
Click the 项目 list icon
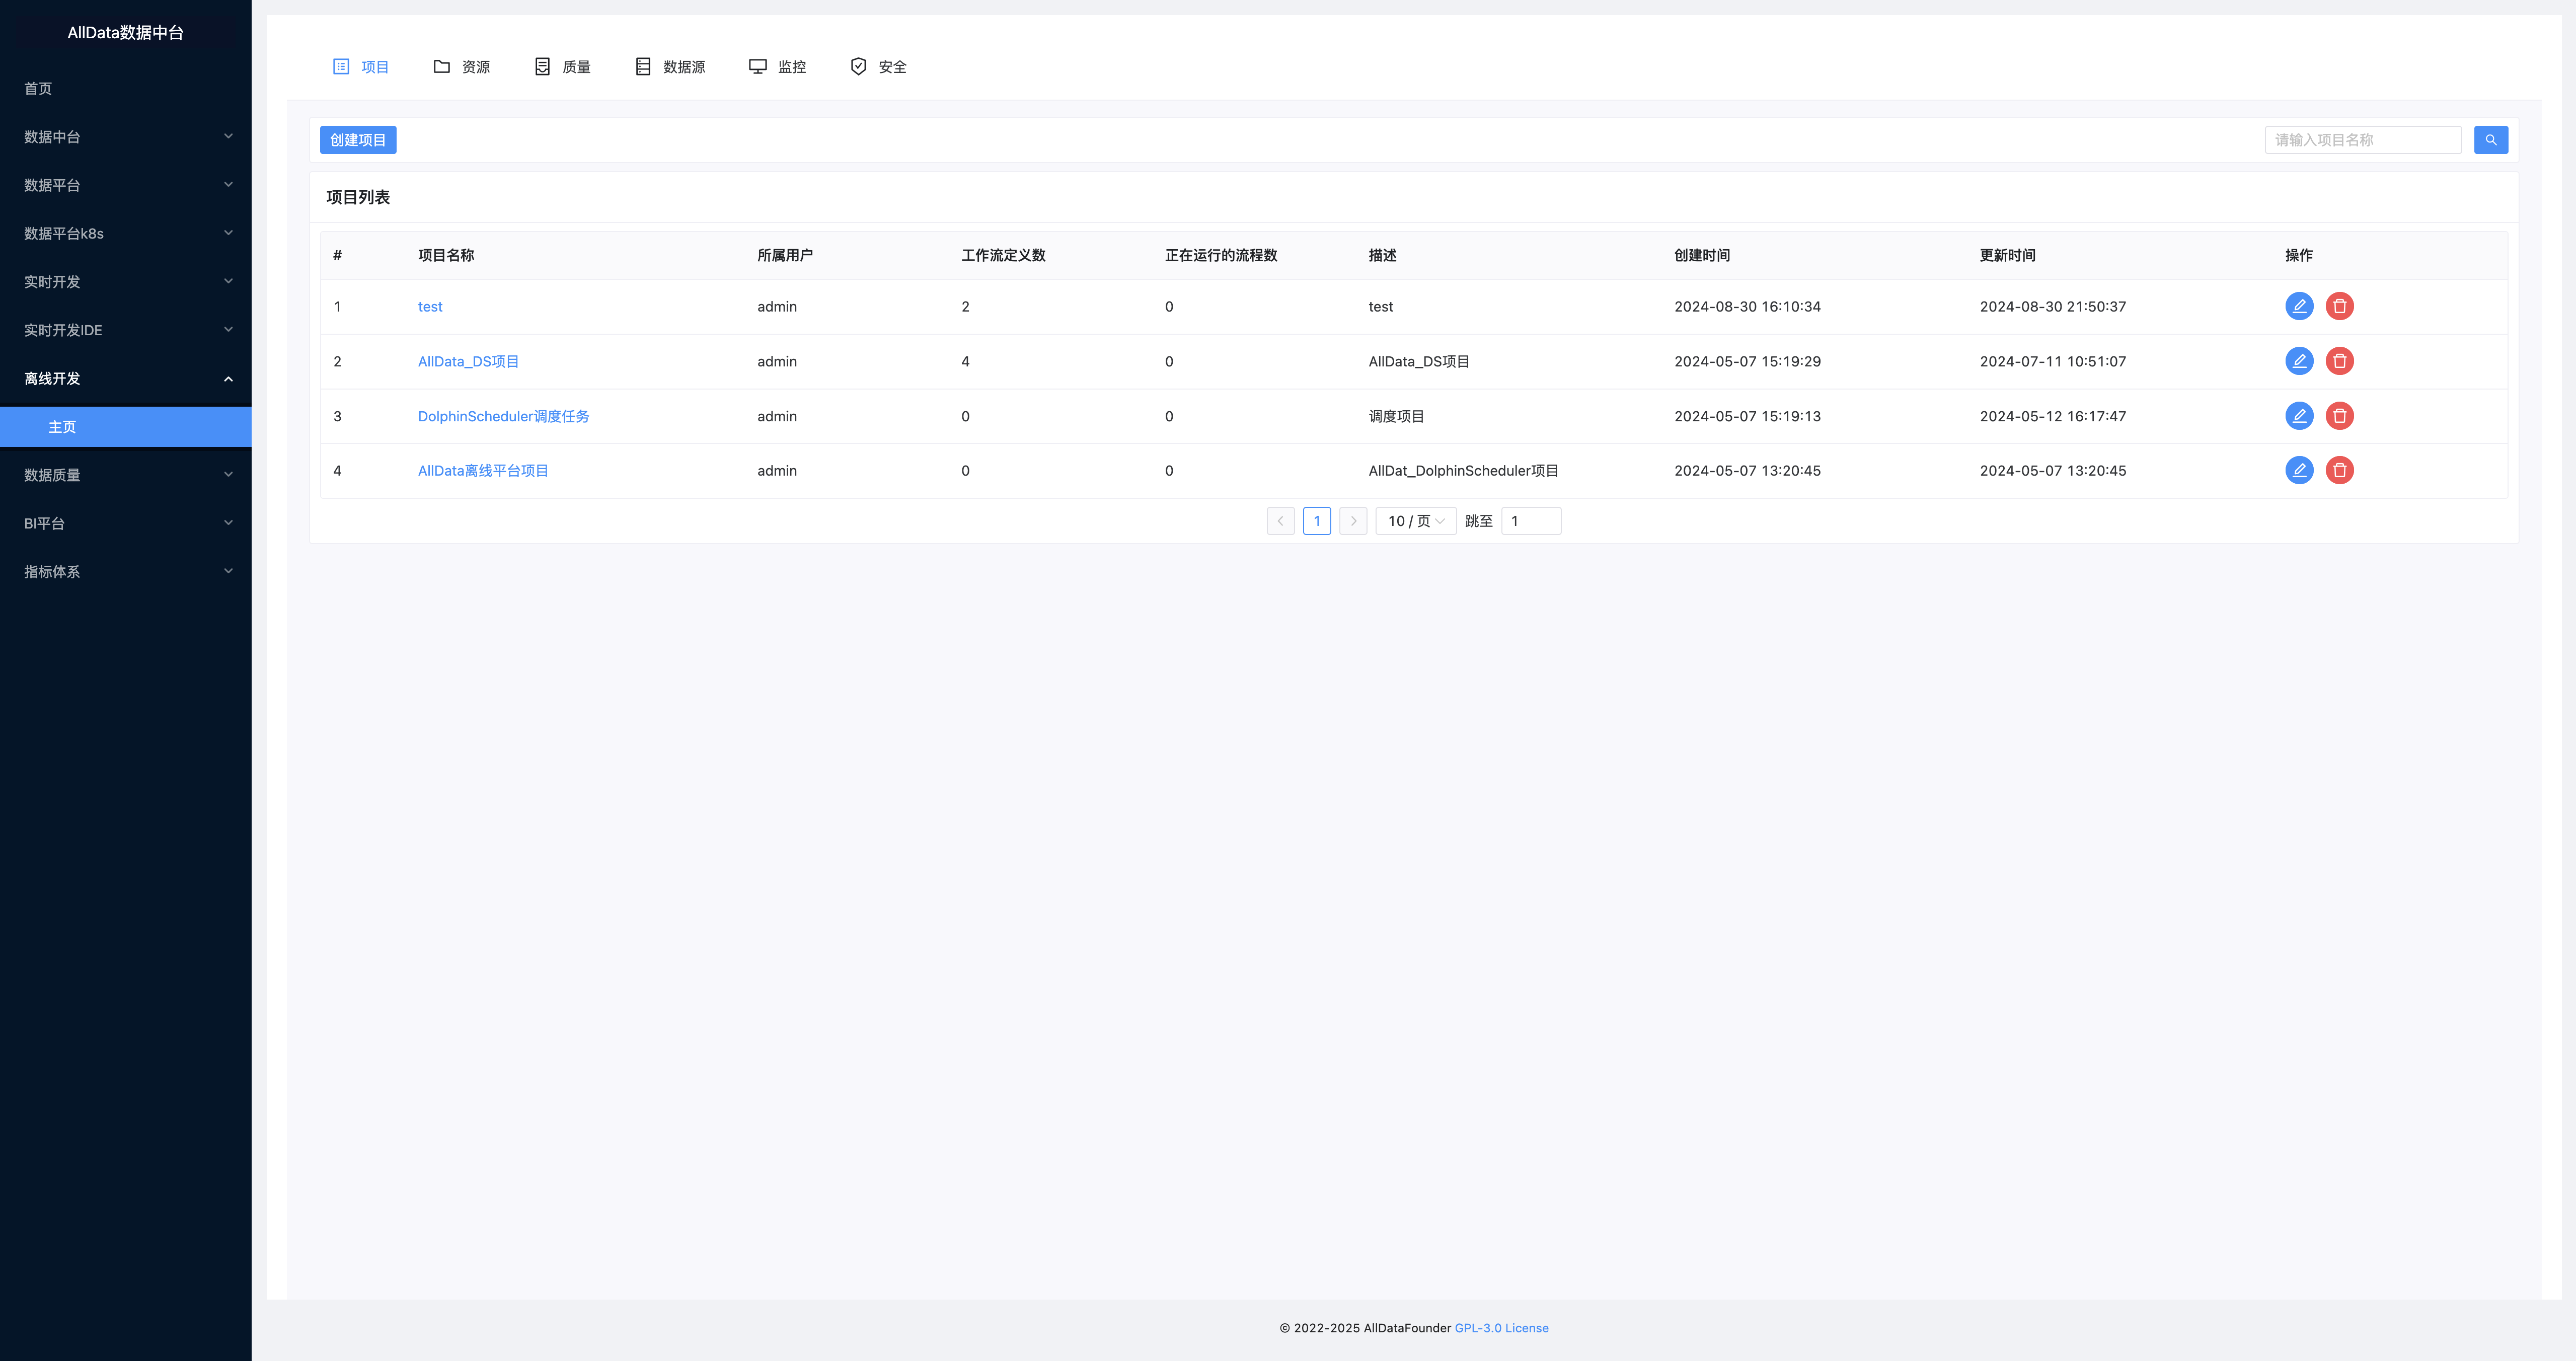click(x=341, y=67)
